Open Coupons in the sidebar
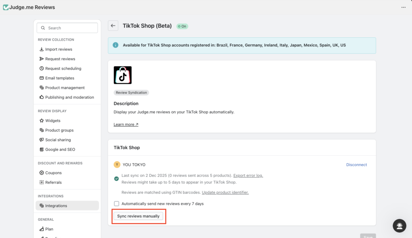 [54, 173]
